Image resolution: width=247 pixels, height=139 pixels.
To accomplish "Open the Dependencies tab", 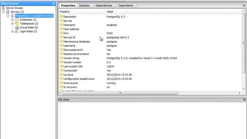I will 104,5.
